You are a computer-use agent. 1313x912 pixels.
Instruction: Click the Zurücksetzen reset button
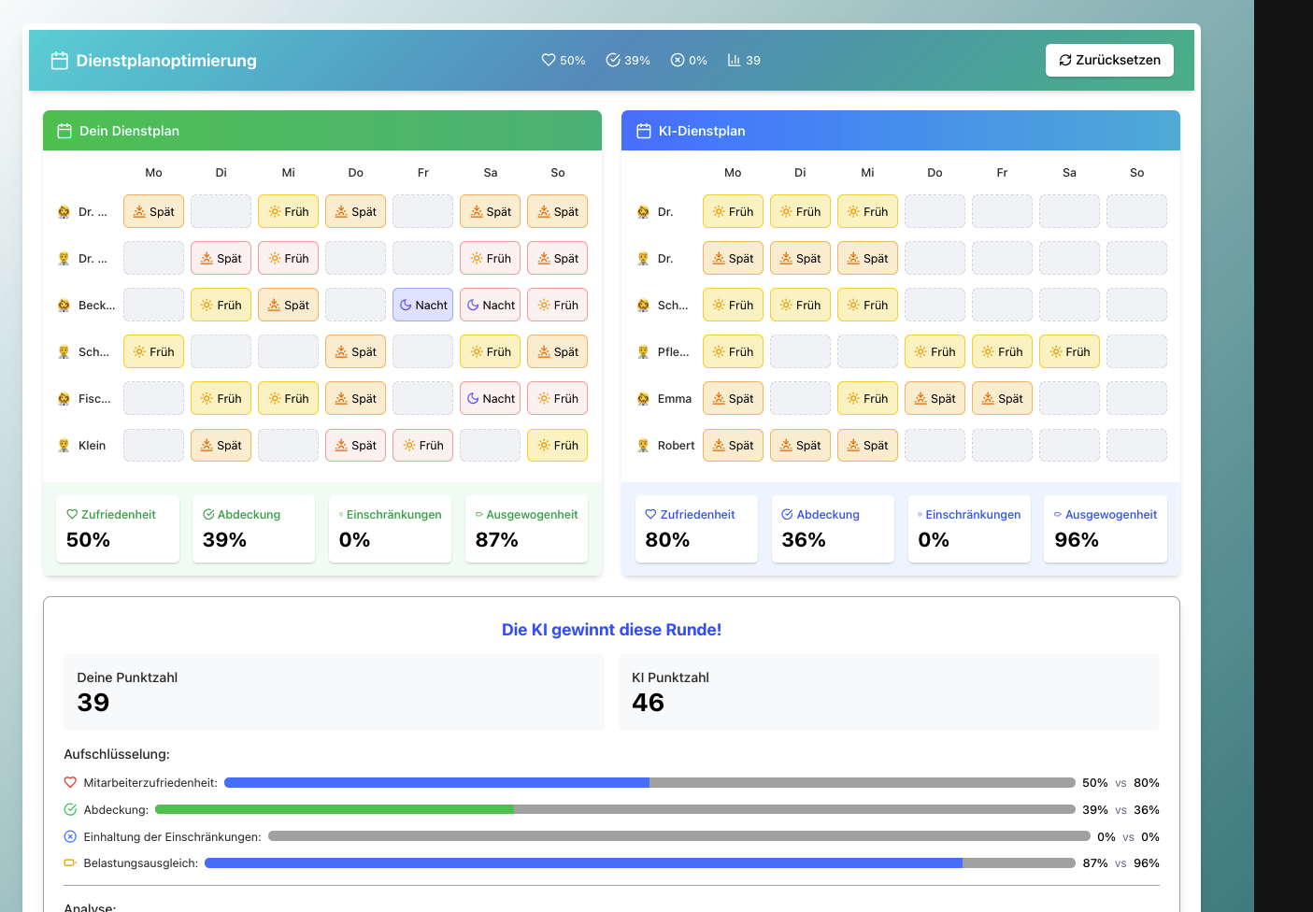(1109, 60)
